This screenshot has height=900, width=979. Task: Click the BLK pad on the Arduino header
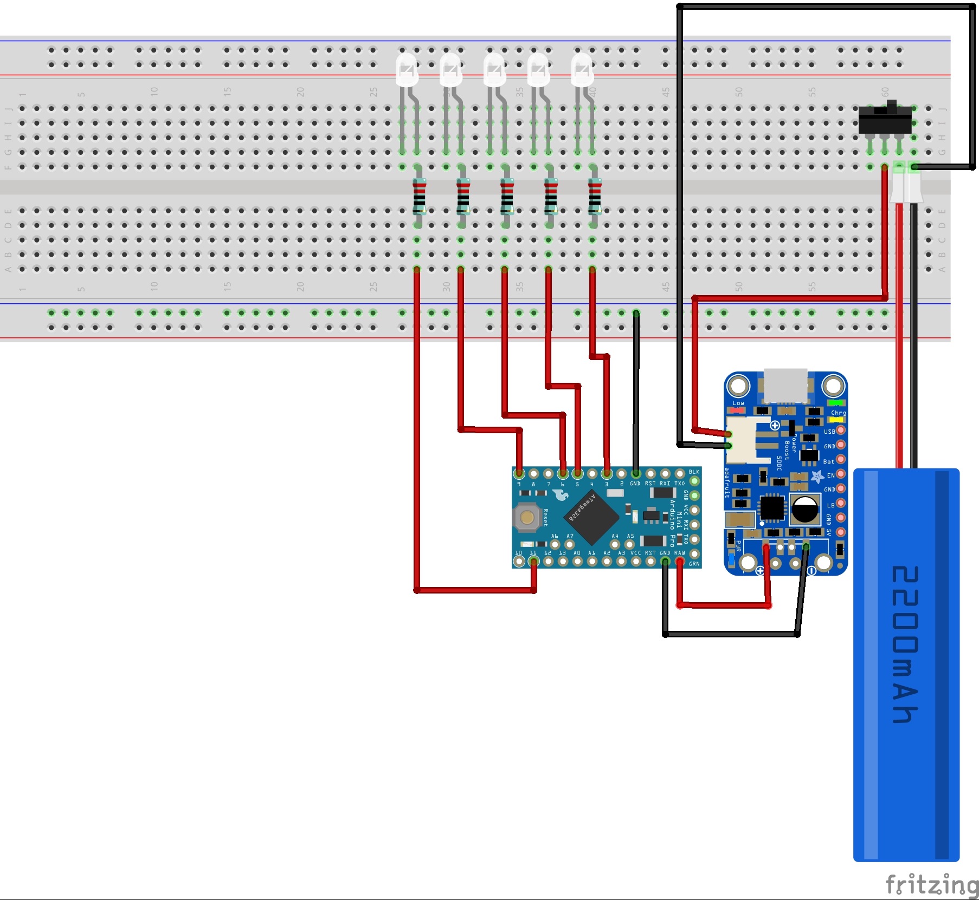694,481
